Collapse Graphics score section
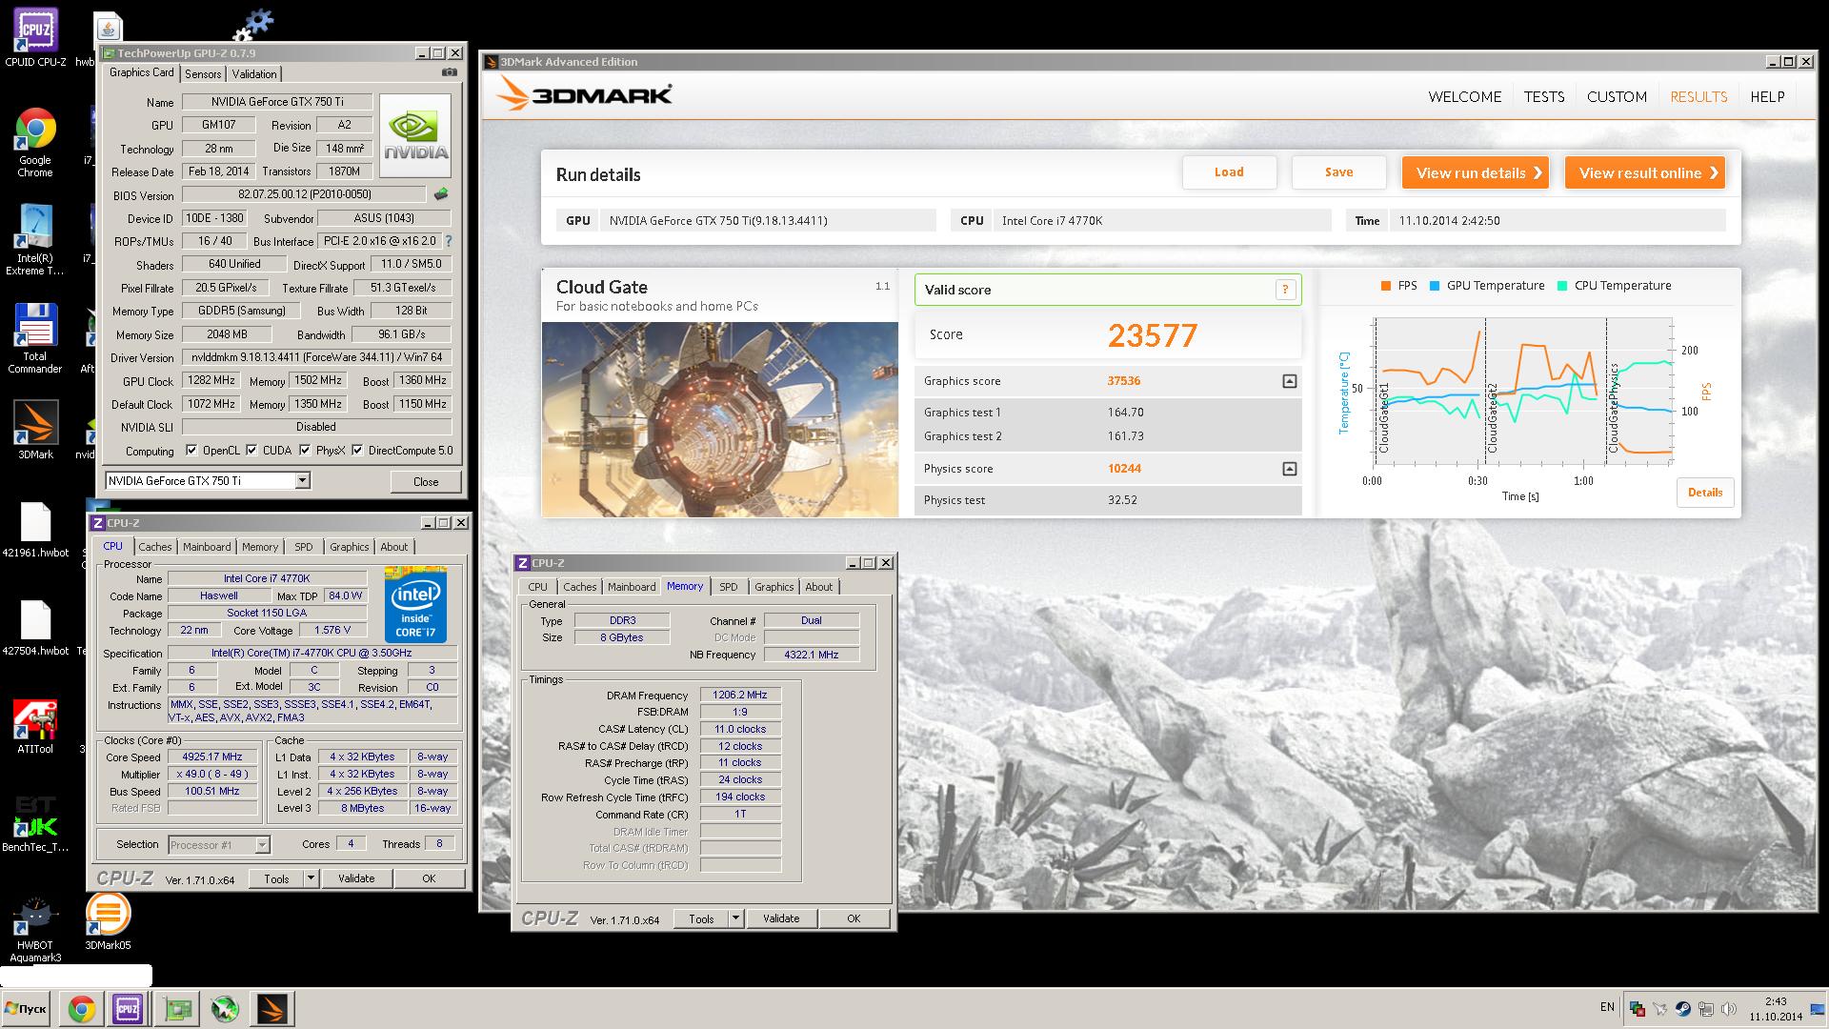This screenshot has width=1829, height=1029. pyautogui.click(x=1289, y=381)
